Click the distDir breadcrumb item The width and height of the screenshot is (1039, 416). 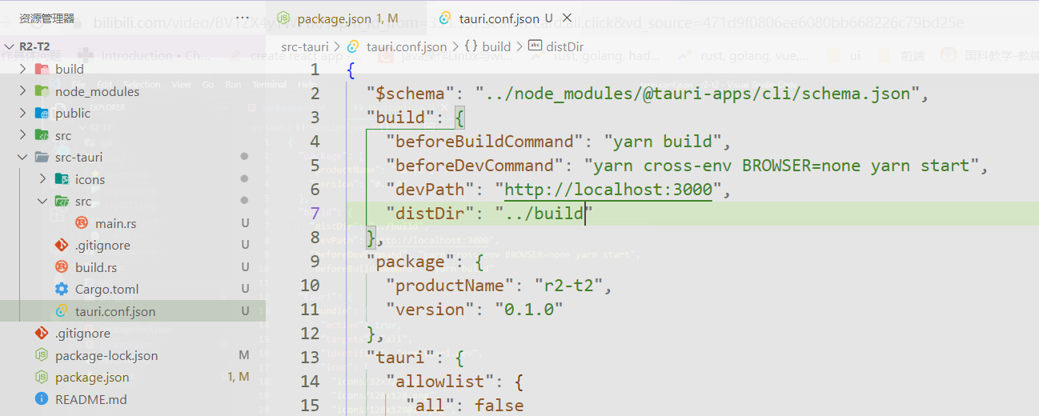coord(565,47)
